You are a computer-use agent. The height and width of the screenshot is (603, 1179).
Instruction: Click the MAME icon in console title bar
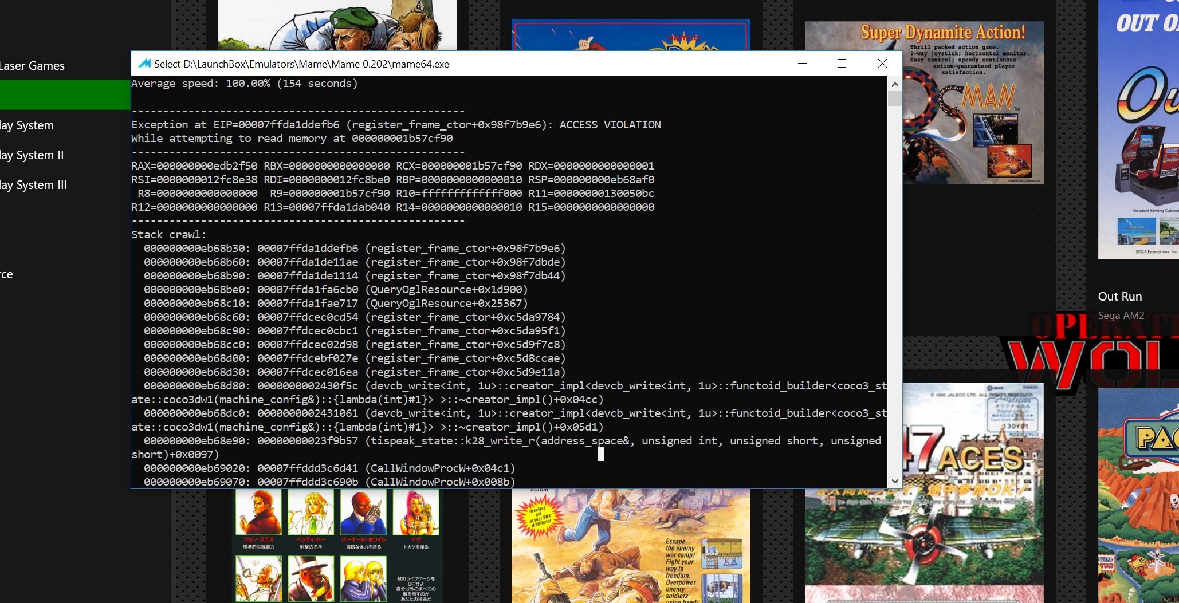tap(145, 64)
